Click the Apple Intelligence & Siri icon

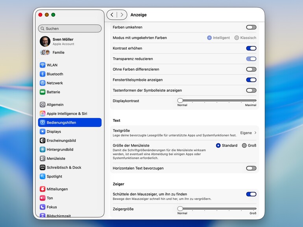42,113
